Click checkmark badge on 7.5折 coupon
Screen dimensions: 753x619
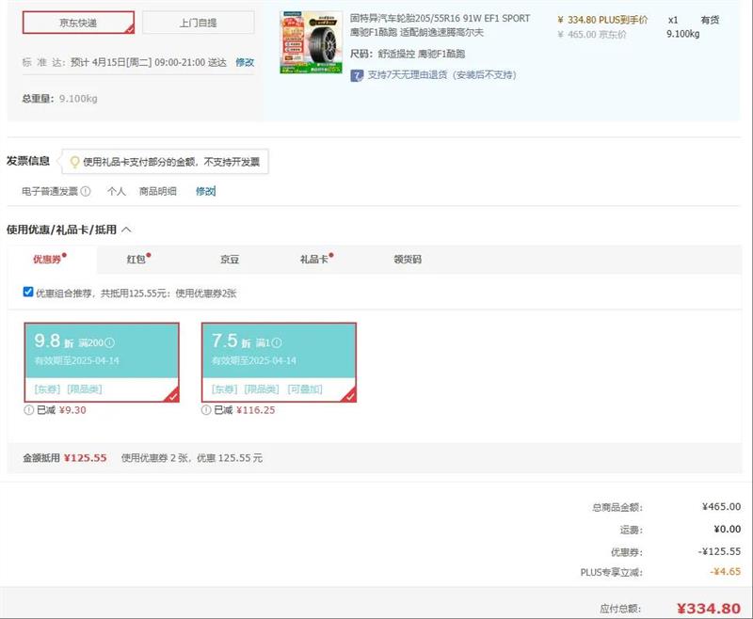(349, 396)
